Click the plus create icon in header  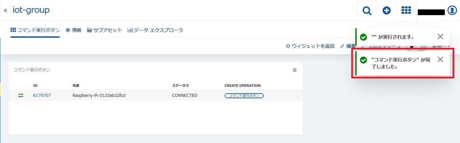click(x=386, y=11)
